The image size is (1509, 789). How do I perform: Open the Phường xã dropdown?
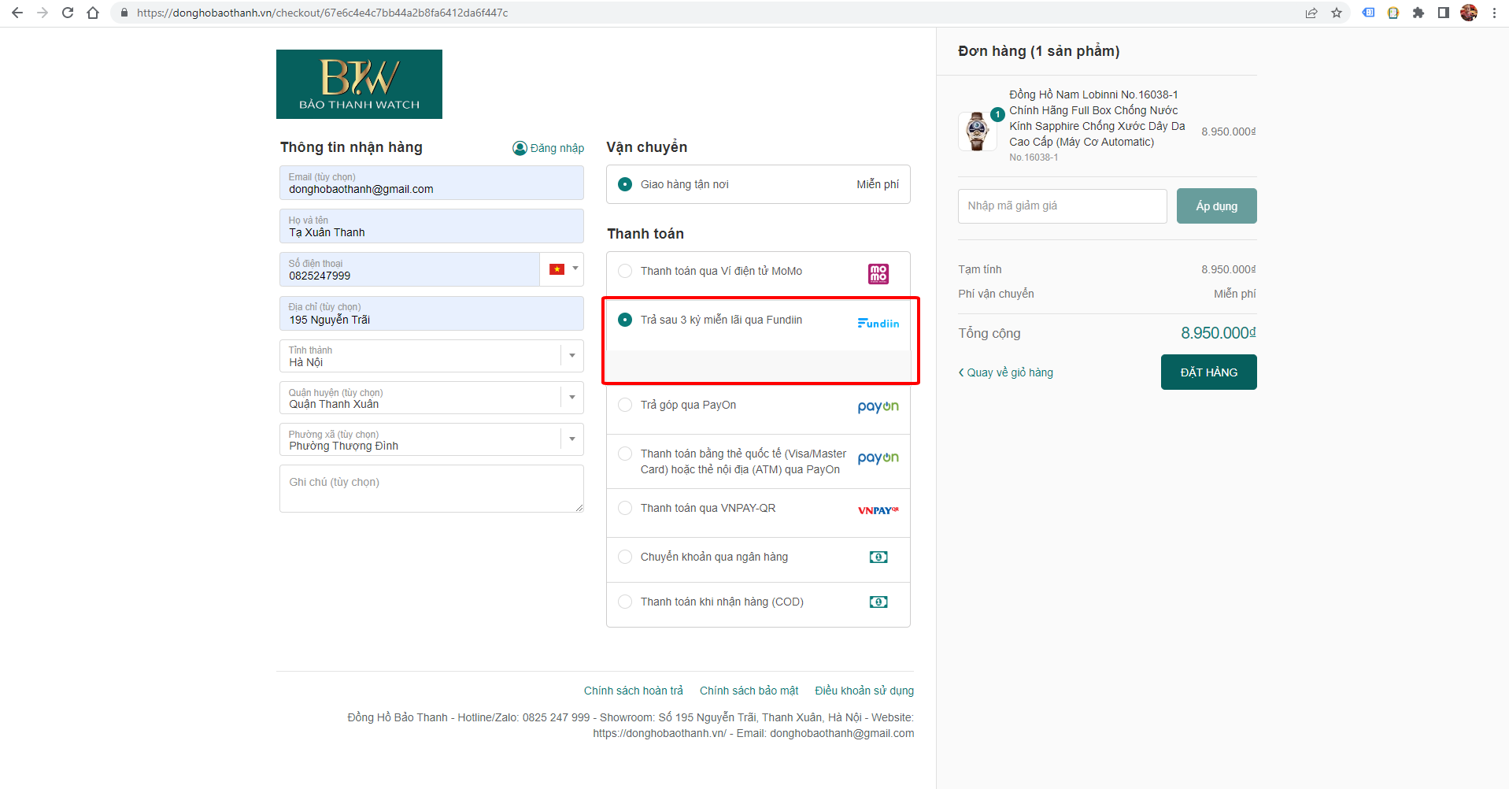tap(431, 439)
